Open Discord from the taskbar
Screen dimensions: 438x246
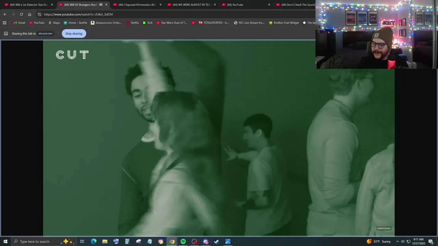[x=205, y=242]
